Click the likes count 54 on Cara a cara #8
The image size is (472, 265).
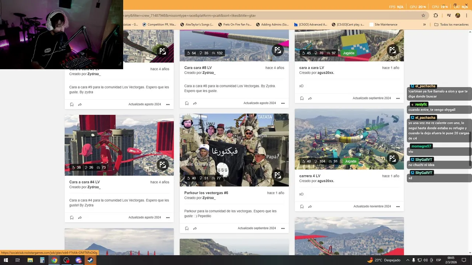[x=191, y=53]
